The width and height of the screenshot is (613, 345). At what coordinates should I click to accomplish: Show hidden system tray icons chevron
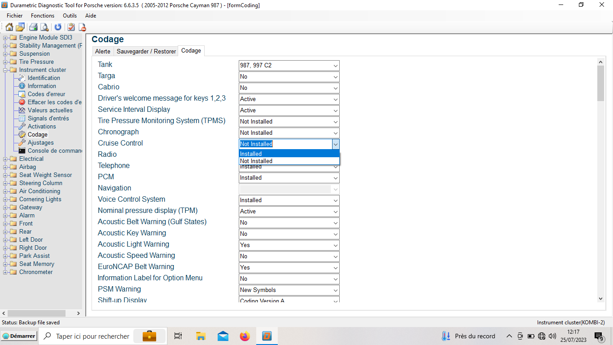click(509, 336)
